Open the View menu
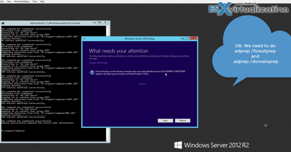291x152 pixels. (x=9, y=1)
